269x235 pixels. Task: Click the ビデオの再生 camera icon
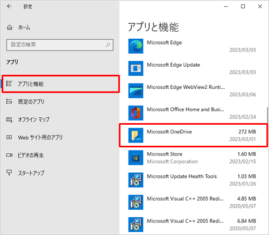click(9, 155)
